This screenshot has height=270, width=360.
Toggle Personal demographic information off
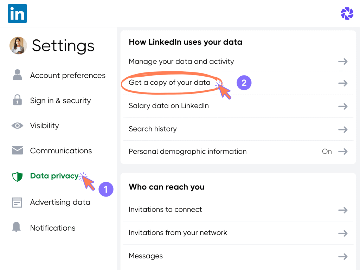327,152
